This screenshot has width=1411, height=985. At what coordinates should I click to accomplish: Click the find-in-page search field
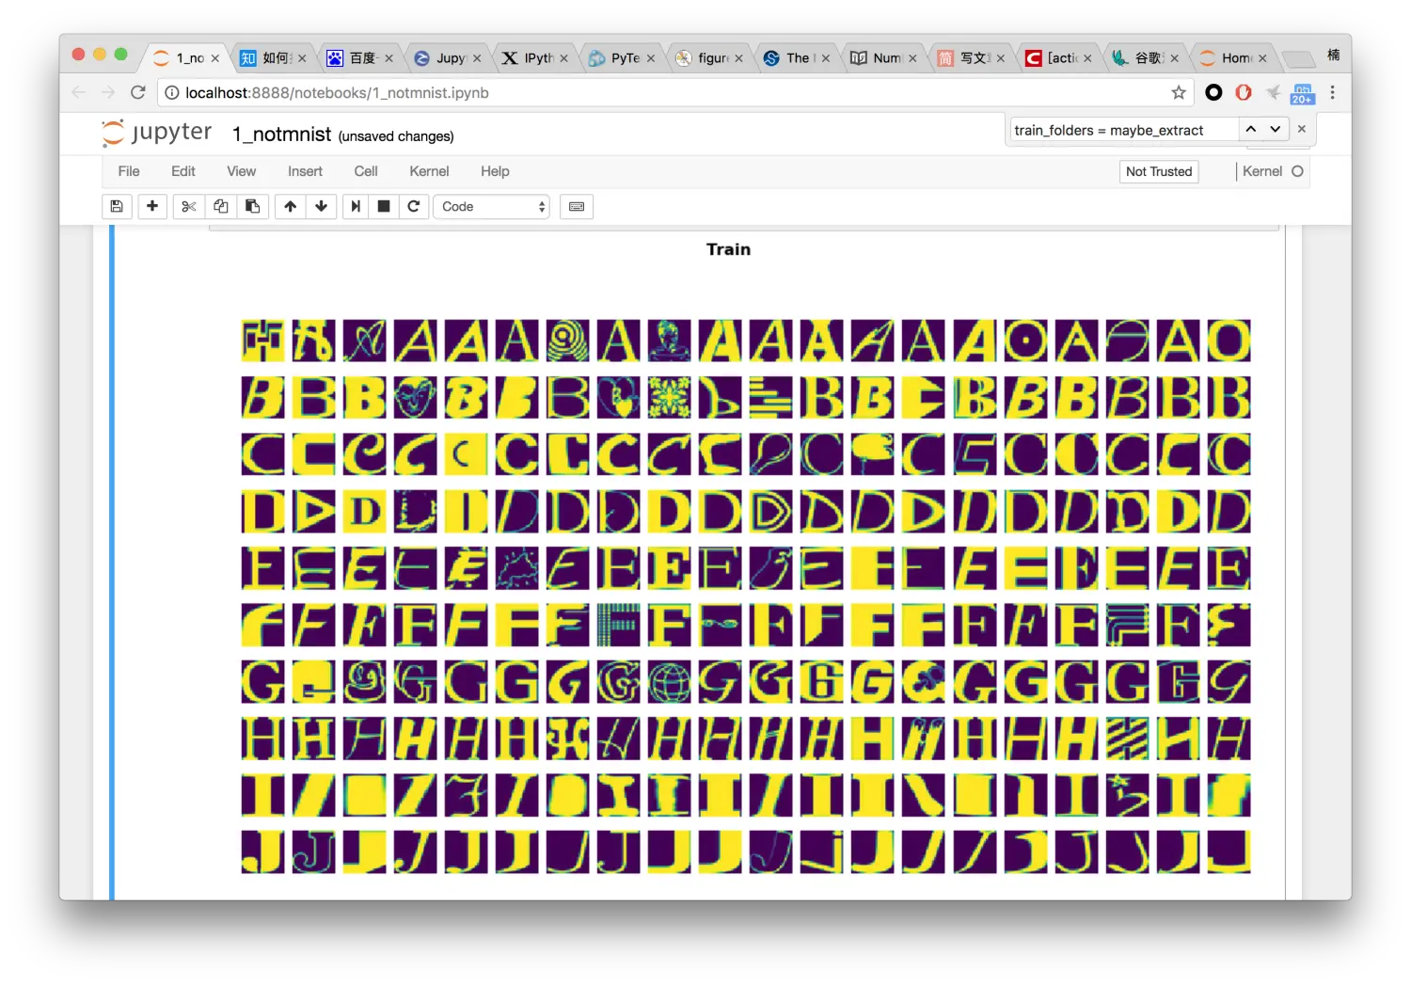[x=1124, y=130]
